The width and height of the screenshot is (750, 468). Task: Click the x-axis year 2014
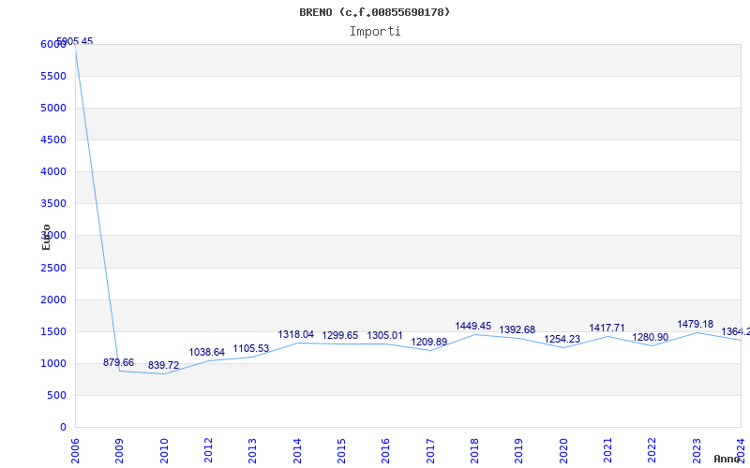point(297,451)
